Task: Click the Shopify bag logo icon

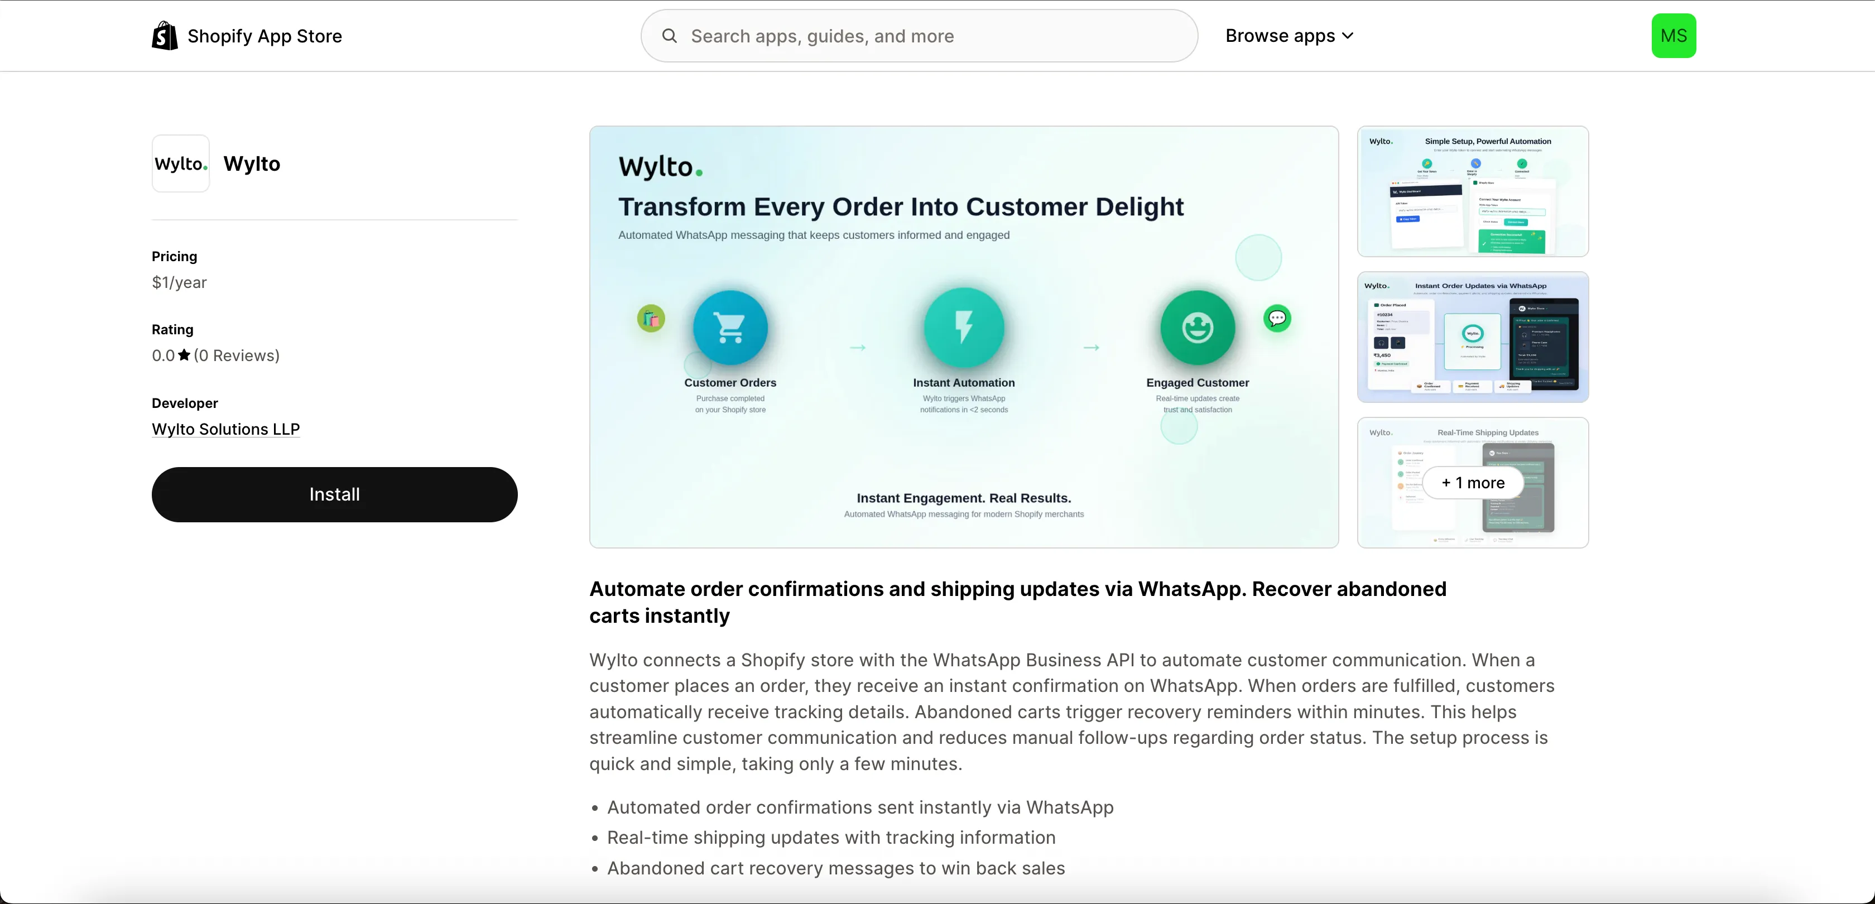Action: pos(165,36)
